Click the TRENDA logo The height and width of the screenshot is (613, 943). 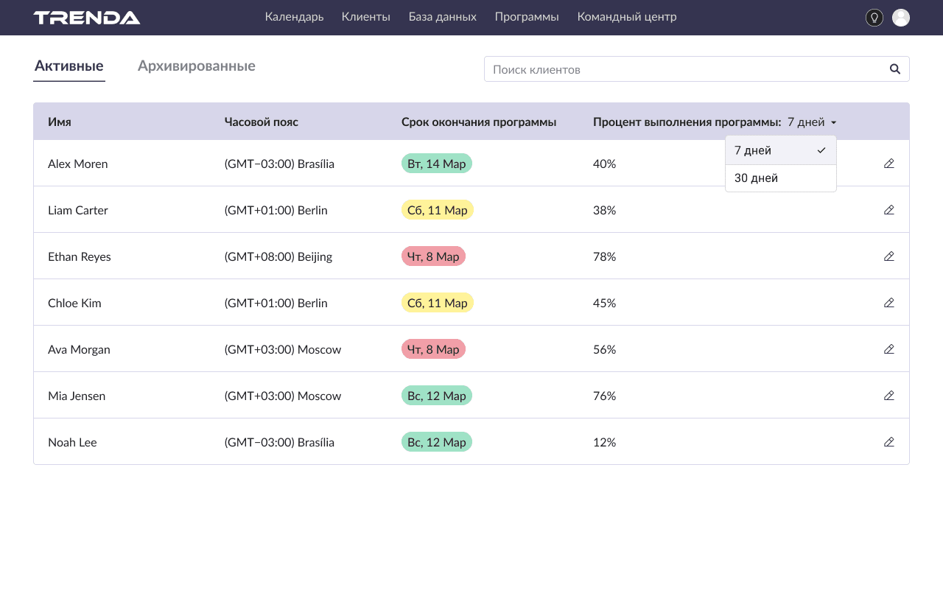(x=87, y=18)
